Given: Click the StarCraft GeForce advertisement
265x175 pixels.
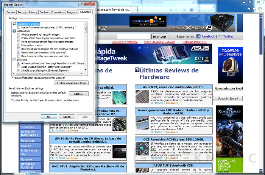Looking at the screenshot, I should (x=229, y=139).
